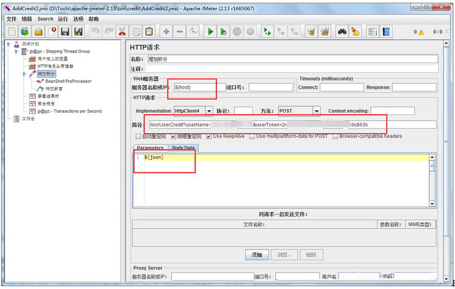The image size is (455, 289).
Task: Clear results with the single broom-cup icon
Action: (x=312, y=31)
